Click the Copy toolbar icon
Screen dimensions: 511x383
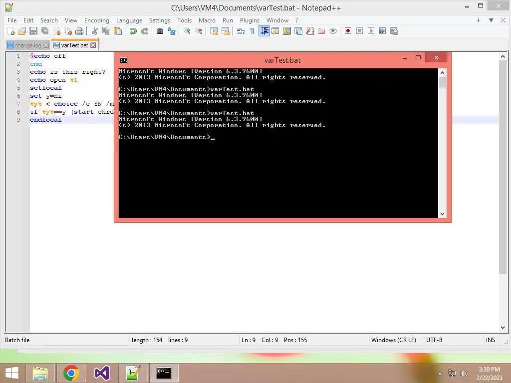pos(106,31)
